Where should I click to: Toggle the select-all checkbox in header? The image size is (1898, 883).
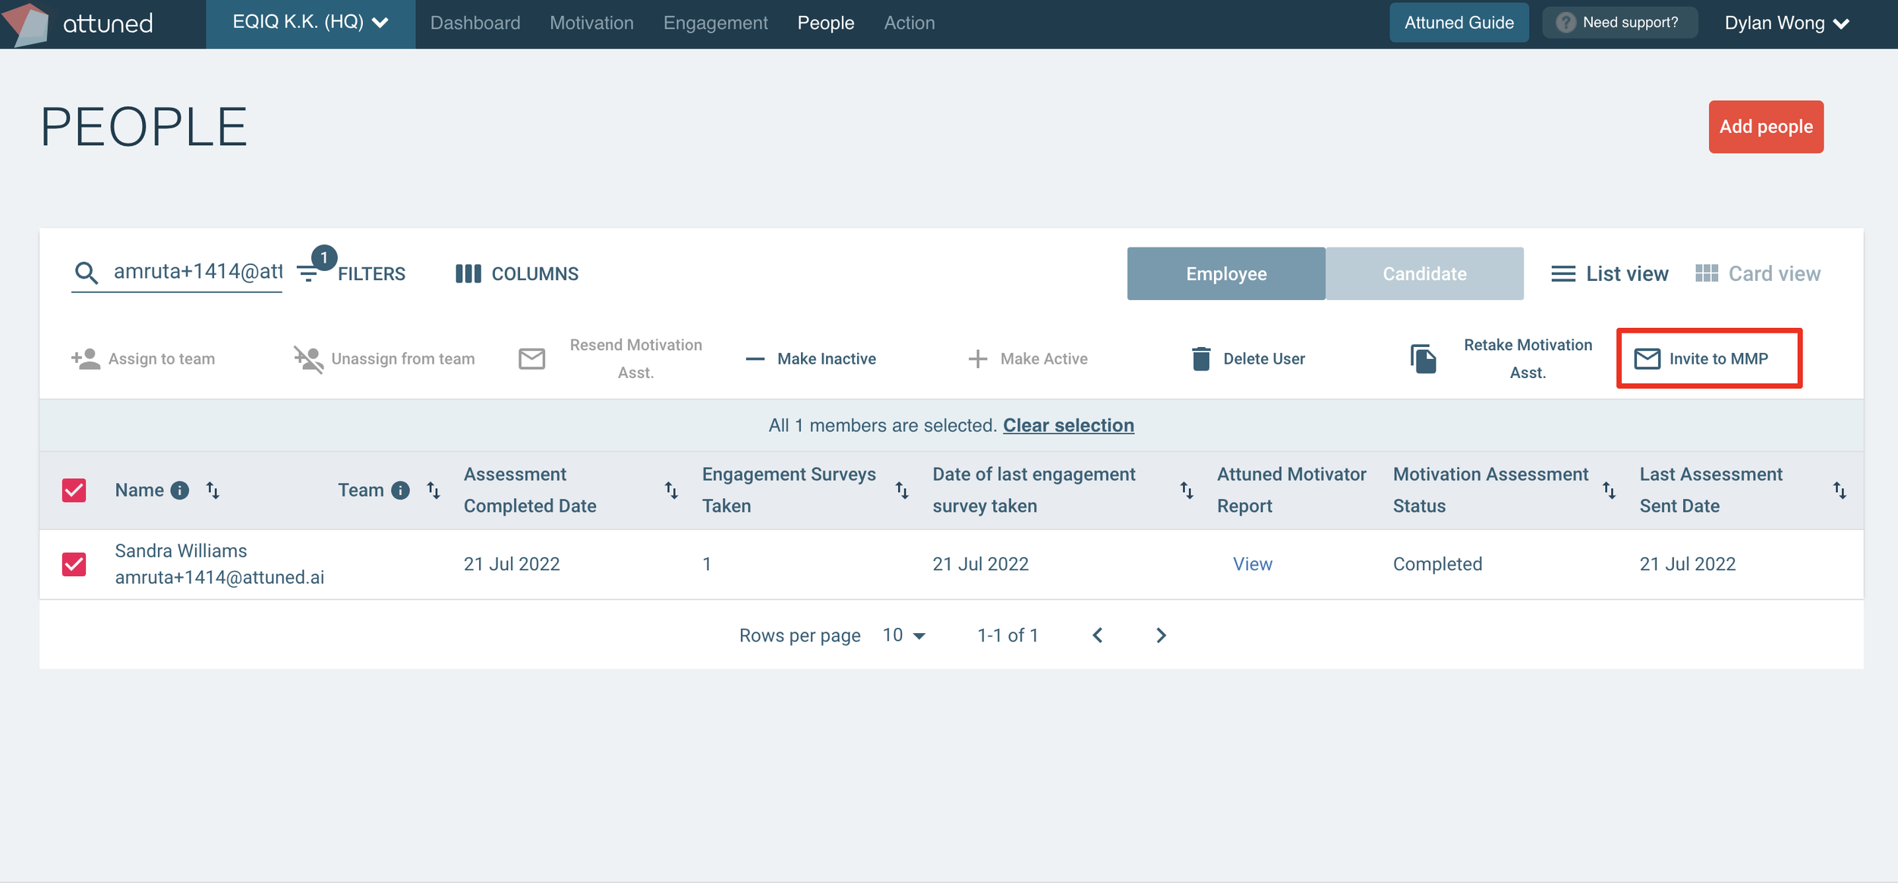tap(74, 490)
